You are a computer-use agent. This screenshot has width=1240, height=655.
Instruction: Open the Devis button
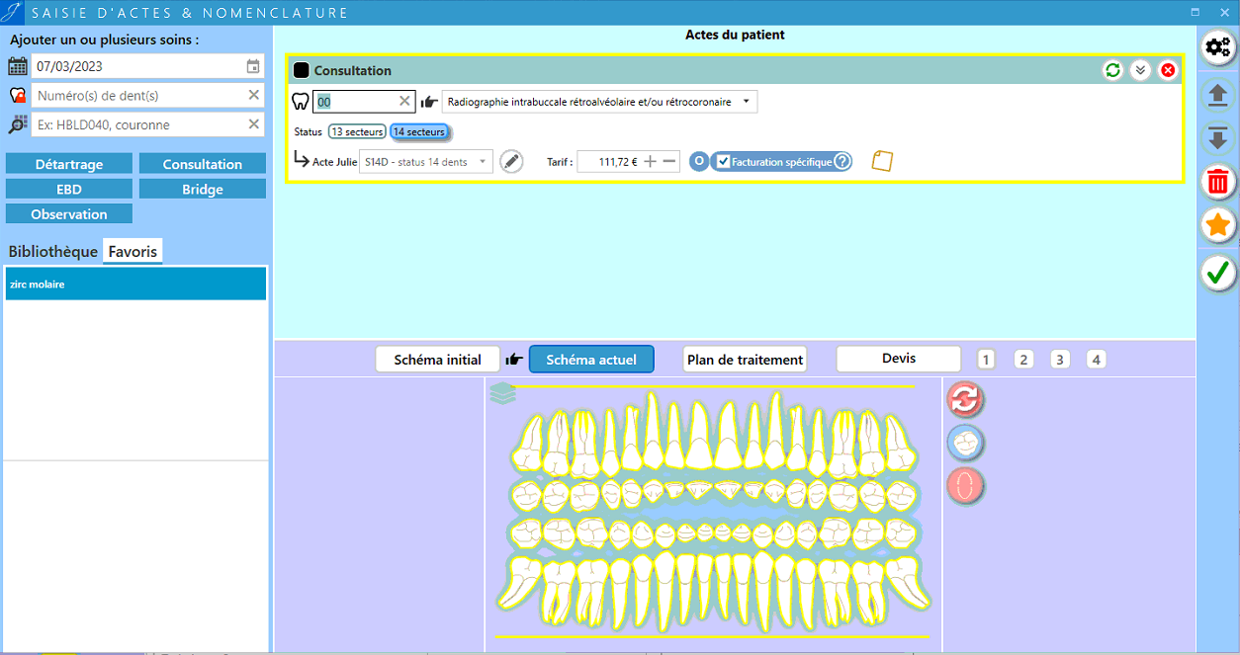tap(899, 359)
